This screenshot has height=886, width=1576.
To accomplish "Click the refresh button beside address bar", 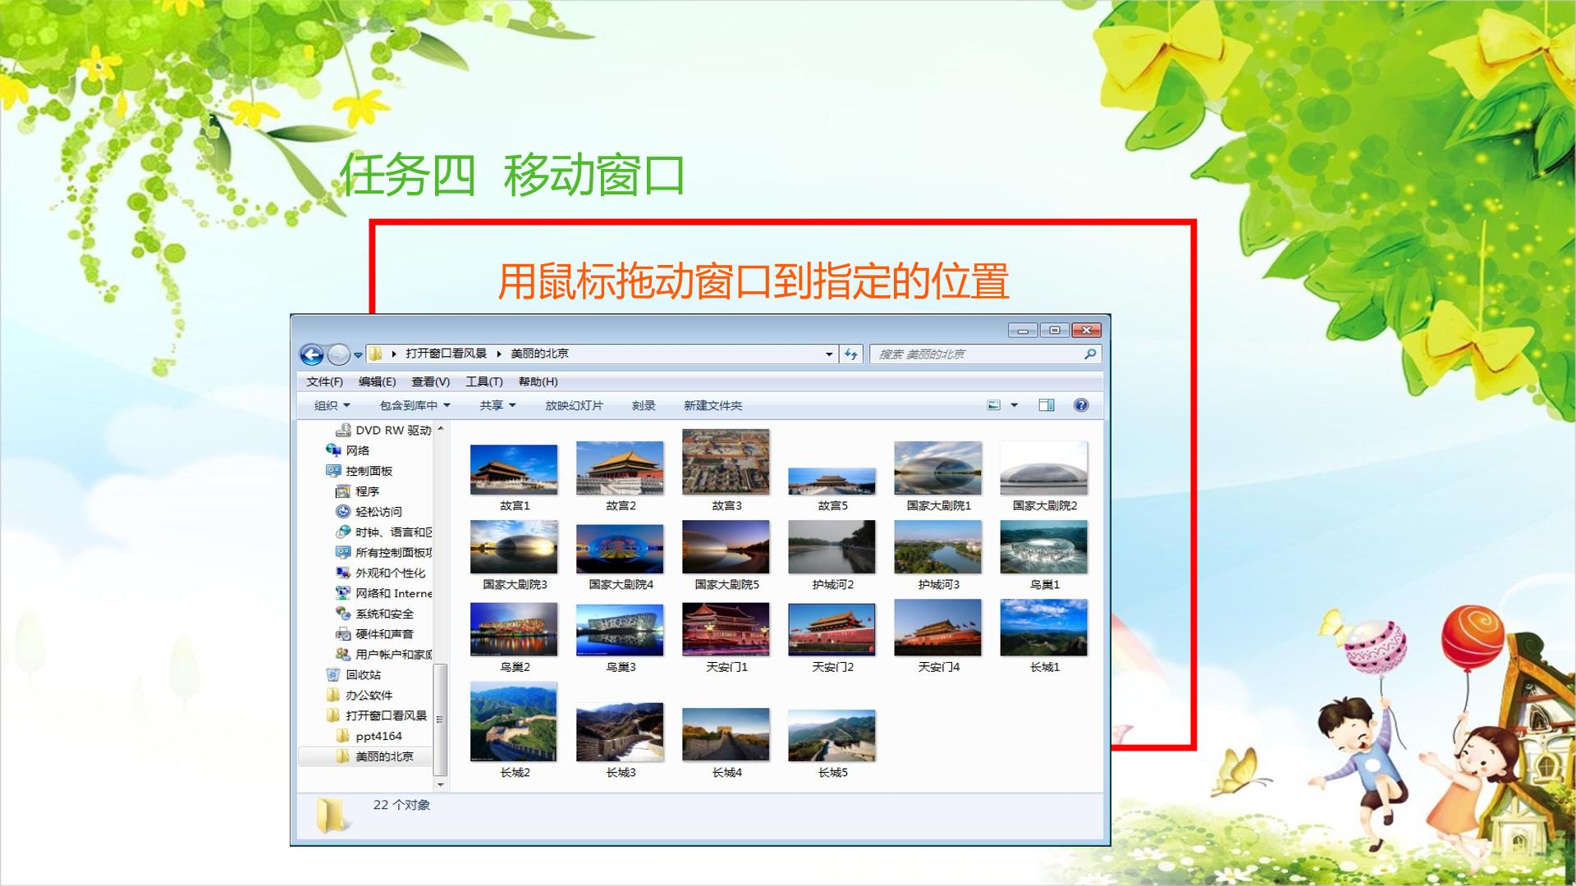I will point(851,354).
